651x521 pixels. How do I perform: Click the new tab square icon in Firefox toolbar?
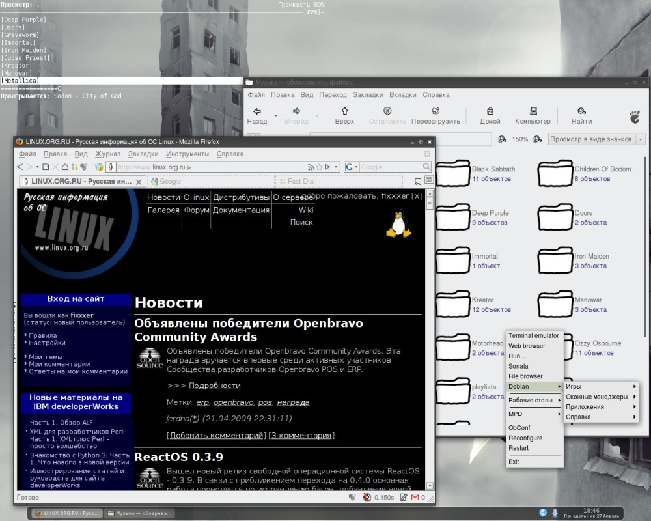click(x=46, y=167)
